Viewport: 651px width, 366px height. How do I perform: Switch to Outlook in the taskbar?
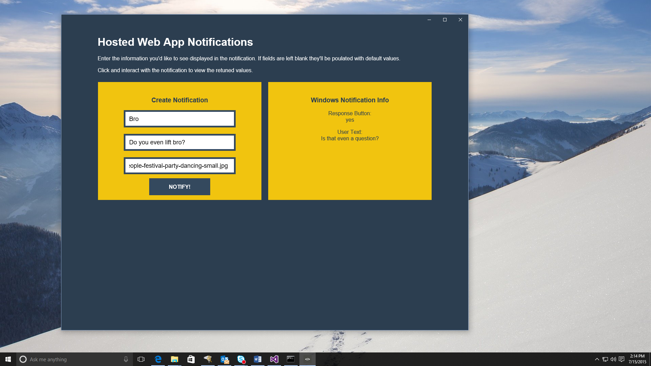224,359
